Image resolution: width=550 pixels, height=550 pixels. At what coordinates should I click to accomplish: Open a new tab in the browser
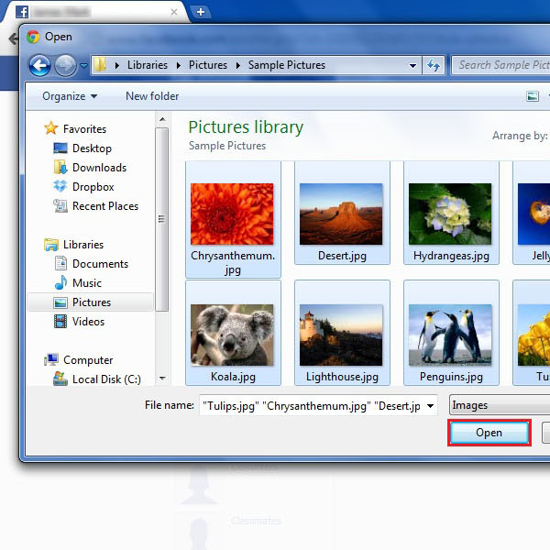click(x=201, y=12)
